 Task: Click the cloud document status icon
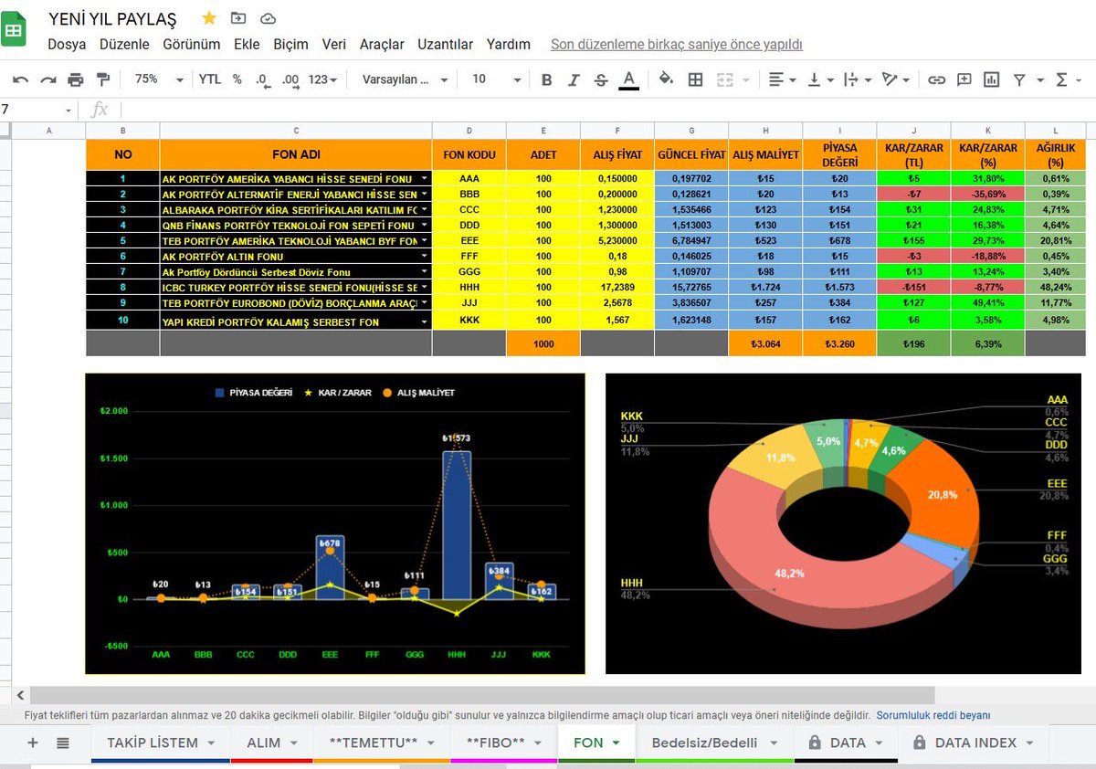tap(268, 18)
